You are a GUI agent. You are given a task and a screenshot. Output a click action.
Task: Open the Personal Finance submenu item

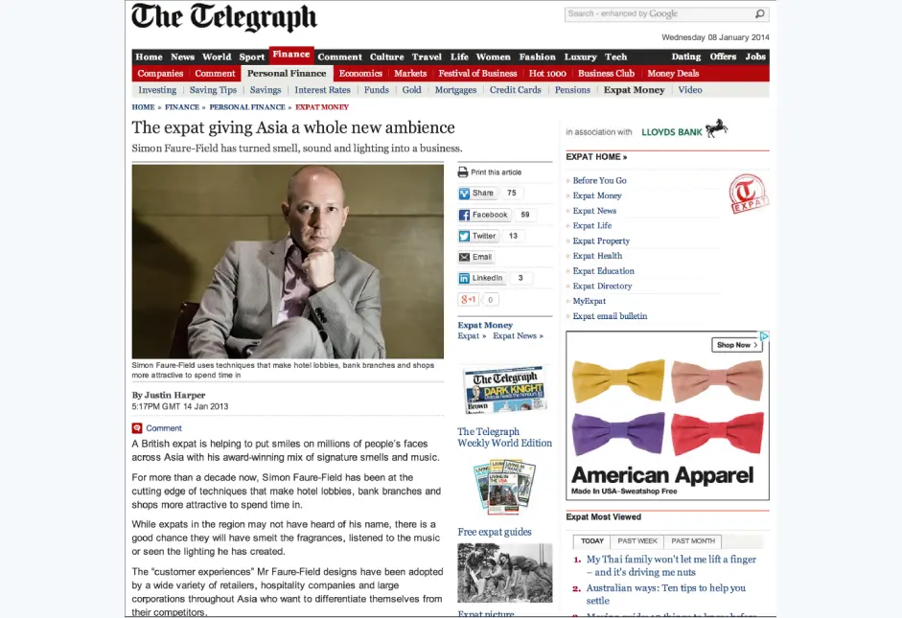[x=286, y=74]
